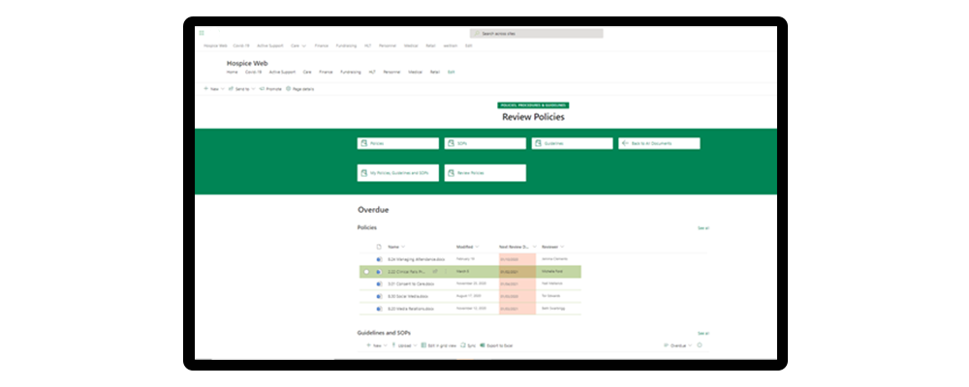
Task: Click the document icon on Review Policies tile
Action: pos(452,173)
